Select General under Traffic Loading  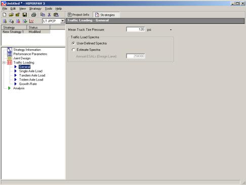pyautogui.click(x=24, y=67)
